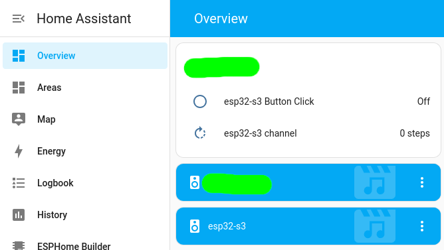This screenshot has width=444, height=250.
Task: Click the Areas grid icon
Action: pyautogui.click(x=19, y=88)
